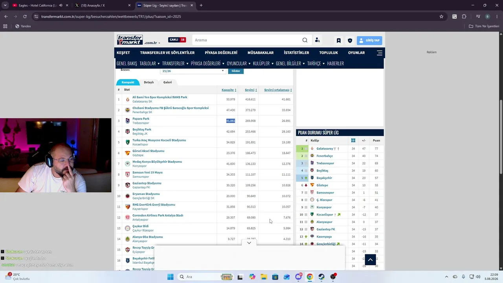Open the Sezon 25/26 dropdown

[x=193, y=71]
